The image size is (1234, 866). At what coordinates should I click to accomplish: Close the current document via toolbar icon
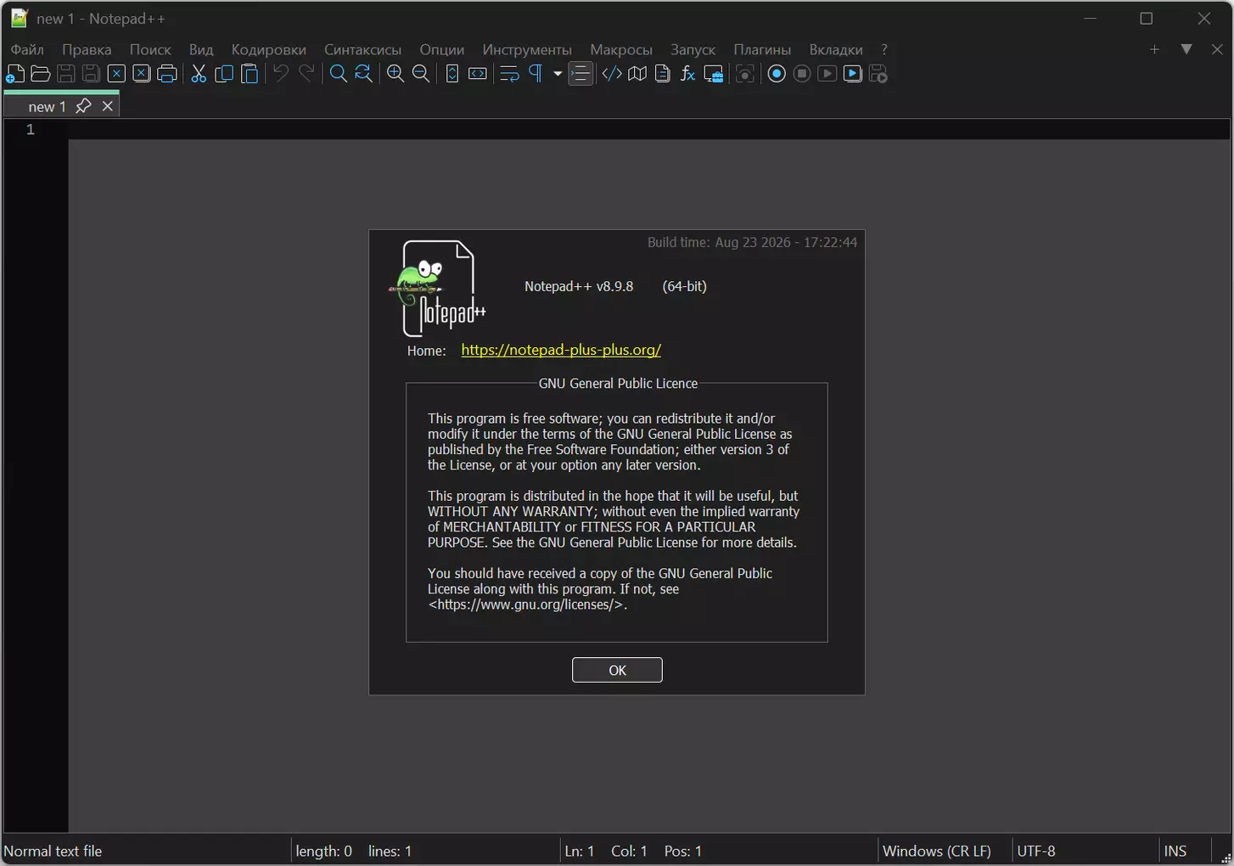(116, 74)
